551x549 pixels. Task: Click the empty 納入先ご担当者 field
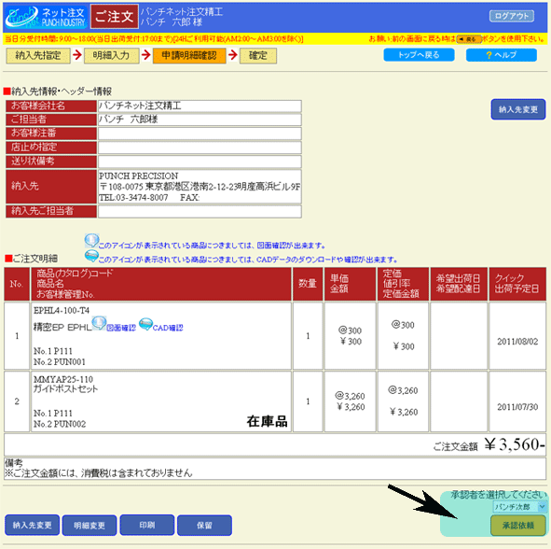200,212
